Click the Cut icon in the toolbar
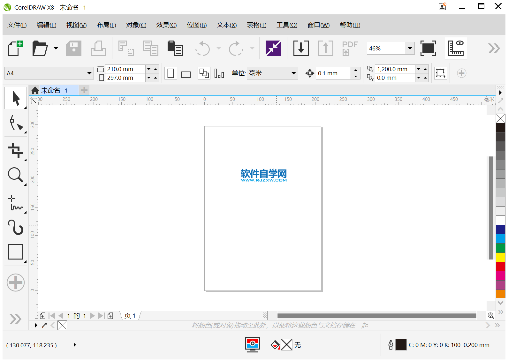 tap(126, 48)
